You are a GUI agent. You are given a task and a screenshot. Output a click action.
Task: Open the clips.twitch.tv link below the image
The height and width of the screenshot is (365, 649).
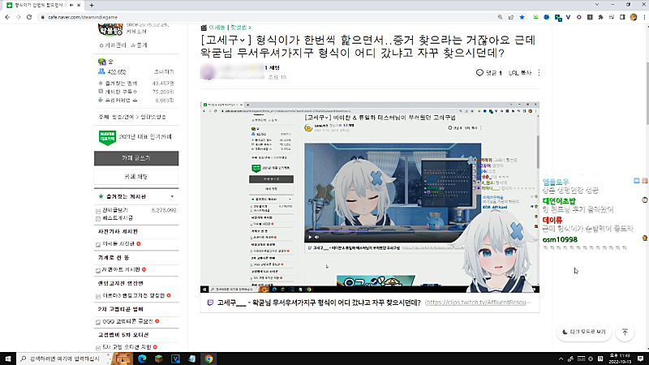[476, 303]
